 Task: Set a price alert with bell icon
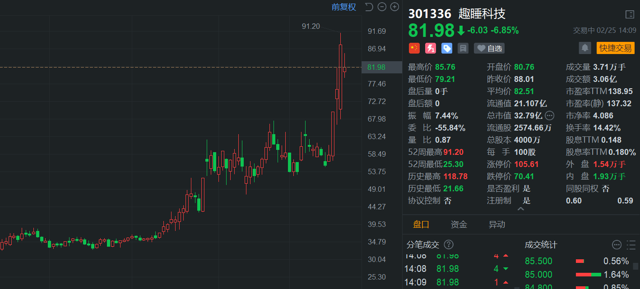tap(585, 48)
